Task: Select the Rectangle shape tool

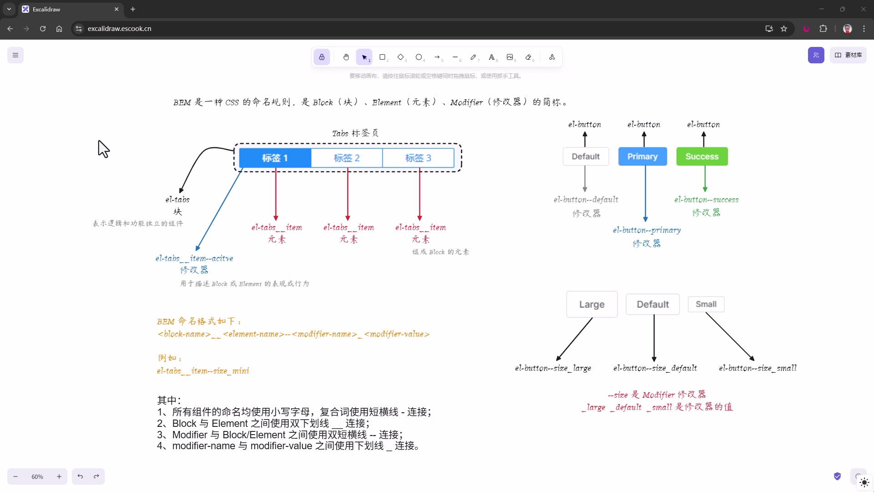Action: tap(382, 57)
